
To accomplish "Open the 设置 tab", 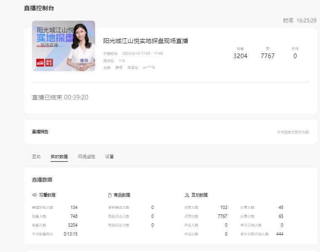I will click(x=109, y=157).
